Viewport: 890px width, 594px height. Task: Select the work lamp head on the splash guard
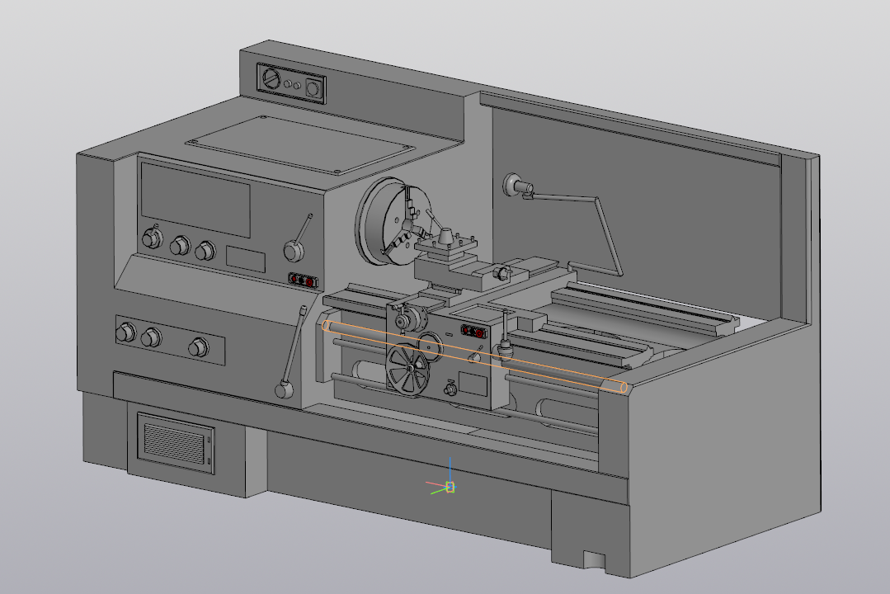click(x=515, y=184)
